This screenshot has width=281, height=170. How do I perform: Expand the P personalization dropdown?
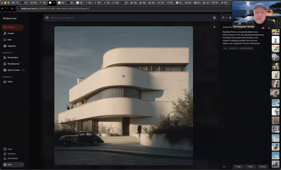tap(224, 18)
